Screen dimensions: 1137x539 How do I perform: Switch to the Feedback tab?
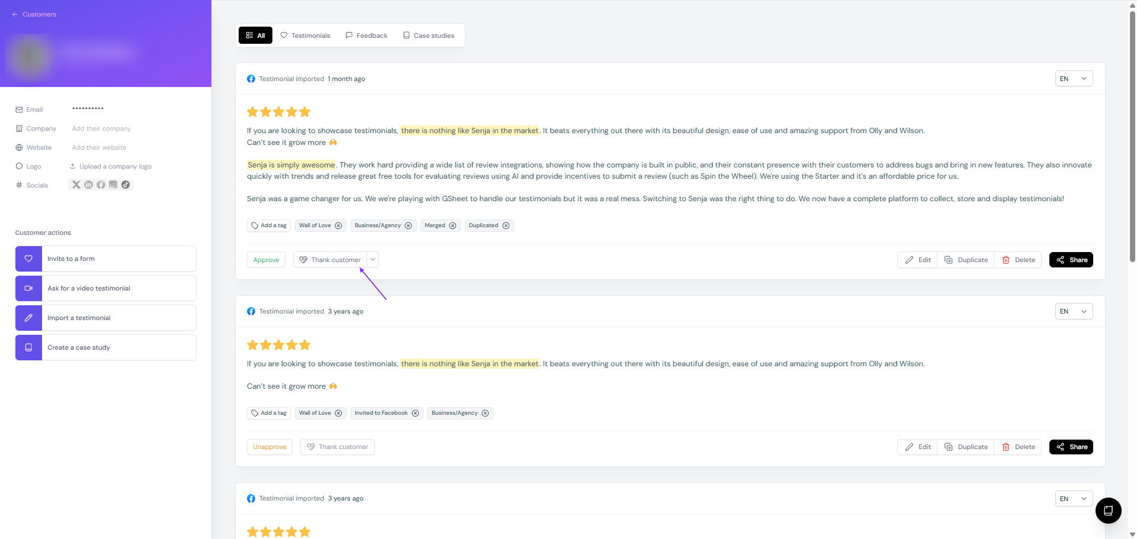click(367, 35)
